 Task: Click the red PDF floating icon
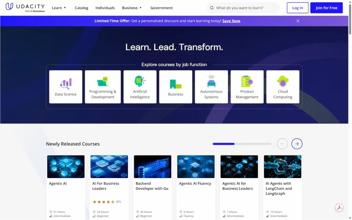(339, 208)
